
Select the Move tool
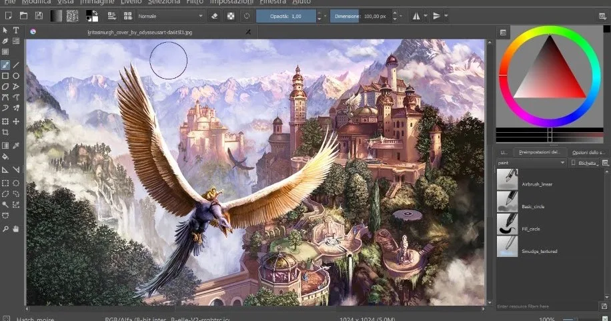click(16, 121)
